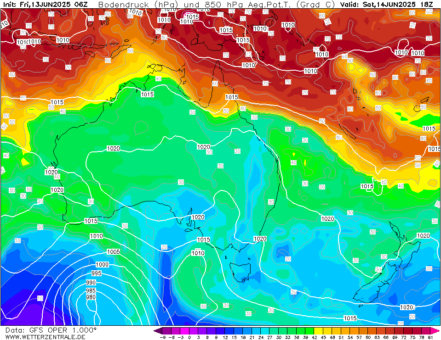Image resolution: width=441 pixels, height=340 pixels.
Task: Click the 81 legend scale value
Action: tap(430, 337)
